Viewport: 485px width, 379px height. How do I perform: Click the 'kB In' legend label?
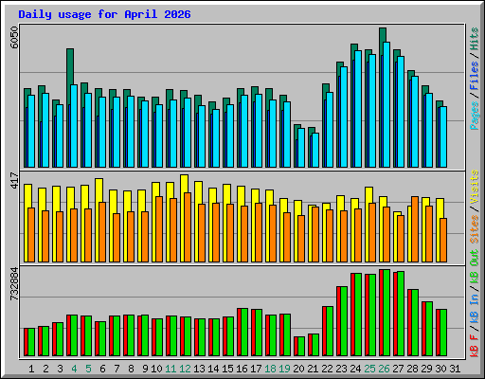click(474, 309)
